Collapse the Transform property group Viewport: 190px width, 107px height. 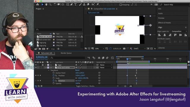[49, 70]
